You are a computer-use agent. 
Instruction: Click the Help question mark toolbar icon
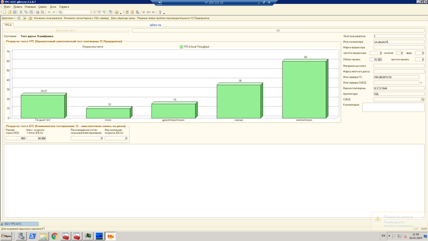117,12
